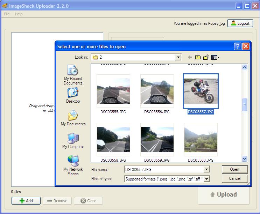Select motorcycle thumbnail DSC03557.JPG
Image resolution: width=260 pixels, height=214 pixels.
pos(201,91)
